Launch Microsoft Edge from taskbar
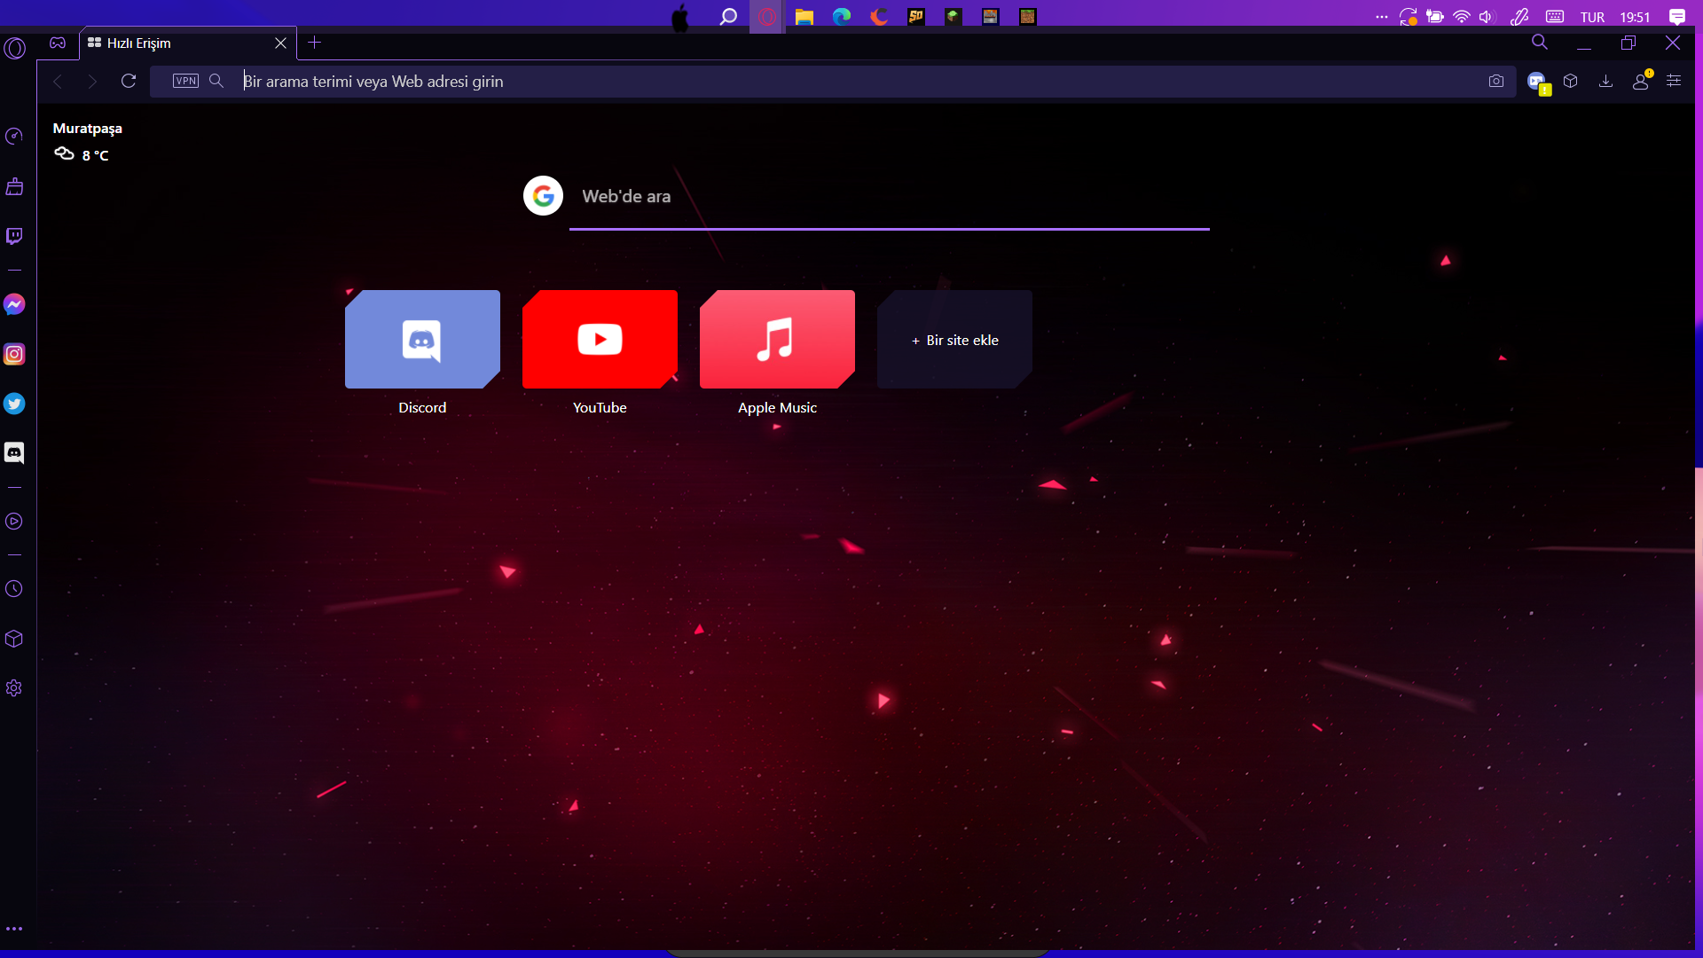The width and height of the screenshot is (1703, 958). (x=842, y=17)
